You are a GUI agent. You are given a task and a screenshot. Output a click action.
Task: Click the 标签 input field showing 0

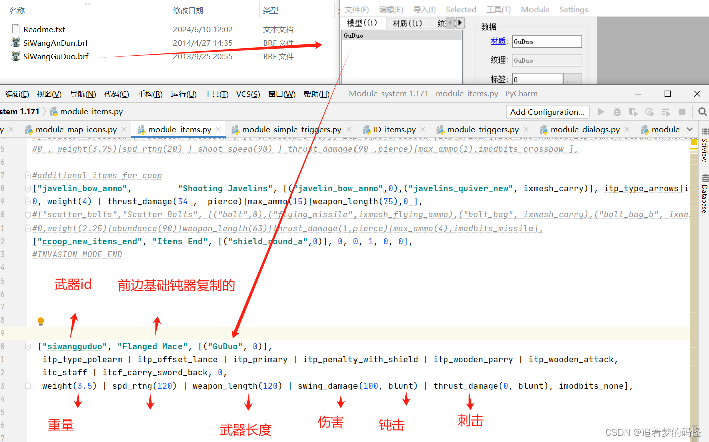coord(538,79)
